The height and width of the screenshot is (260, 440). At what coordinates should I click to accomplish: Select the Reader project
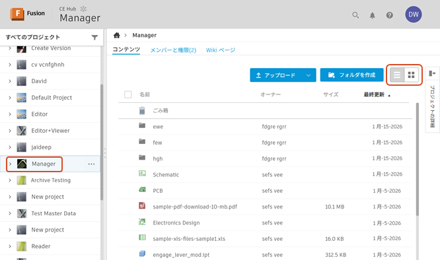pyautogui.click(x=41, y=247)
